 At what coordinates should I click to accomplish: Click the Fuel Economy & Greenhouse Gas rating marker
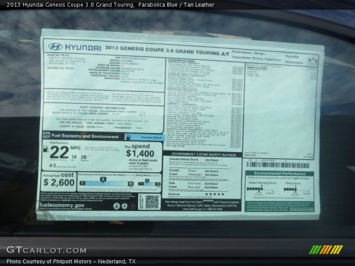tap(103, 180)
